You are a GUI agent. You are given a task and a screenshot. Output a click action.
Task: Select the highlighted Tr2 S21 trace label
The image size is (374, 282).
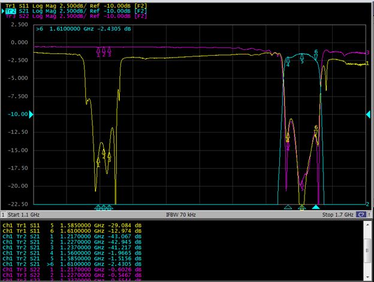tap(76, 11)
